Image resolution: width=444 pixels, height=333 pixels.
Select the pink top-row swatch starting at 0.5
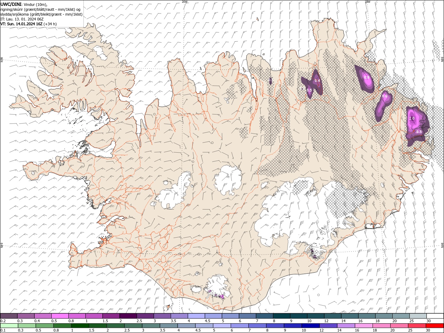click(x=60, y=316)
